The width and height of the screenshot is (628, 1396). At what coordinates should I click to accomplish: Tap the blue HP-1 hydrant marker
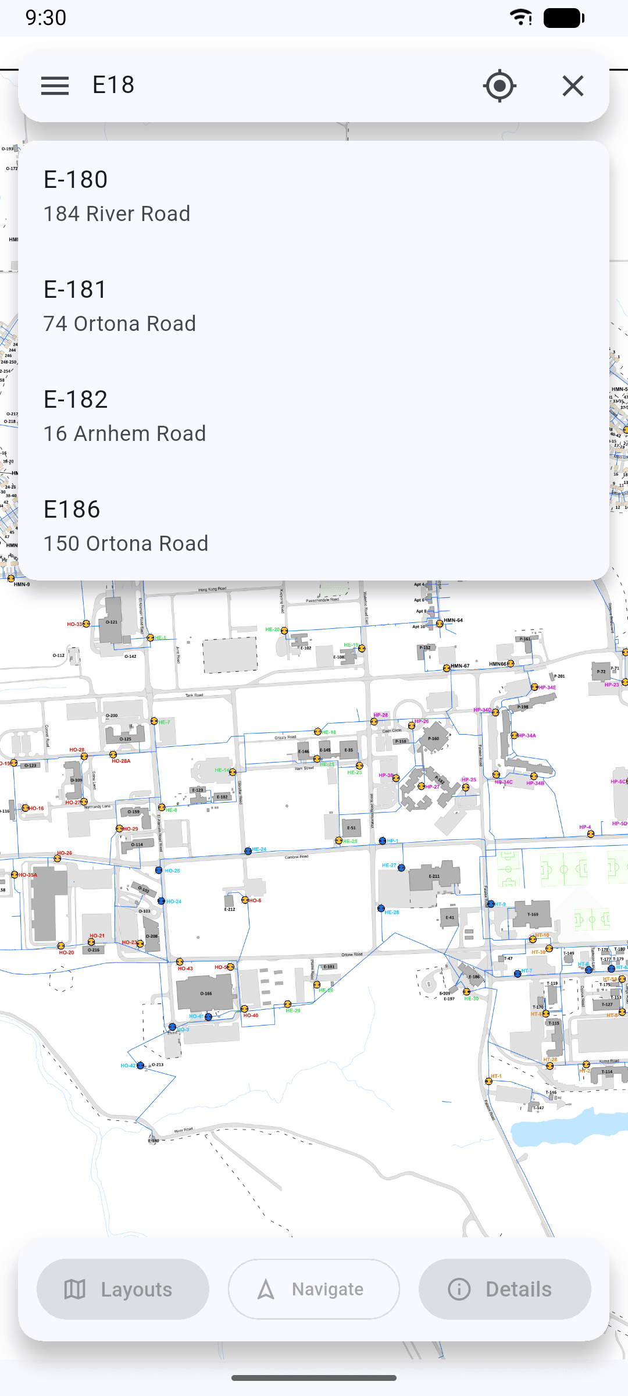tap(382, 841)
